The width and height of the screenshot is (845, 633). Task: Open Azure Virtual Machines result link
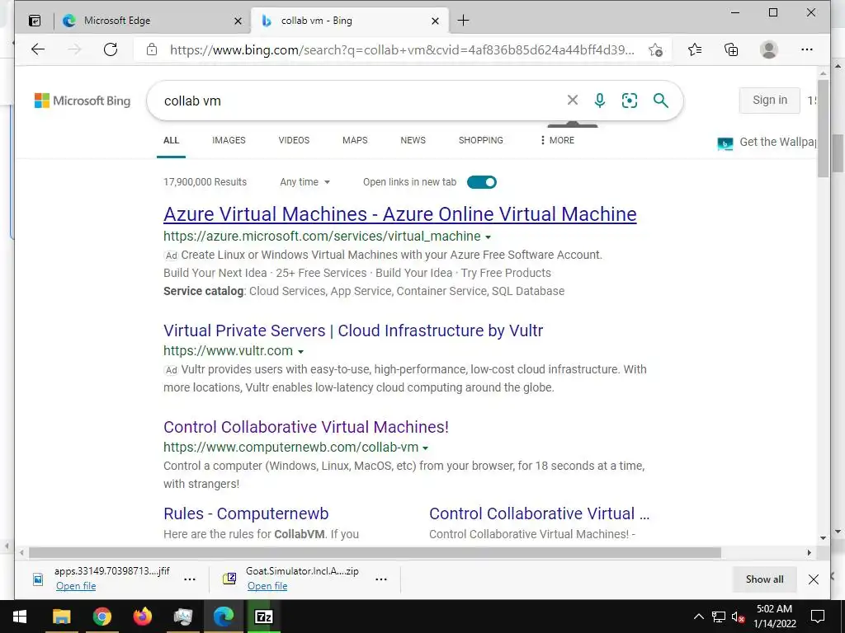click(400, 214)
